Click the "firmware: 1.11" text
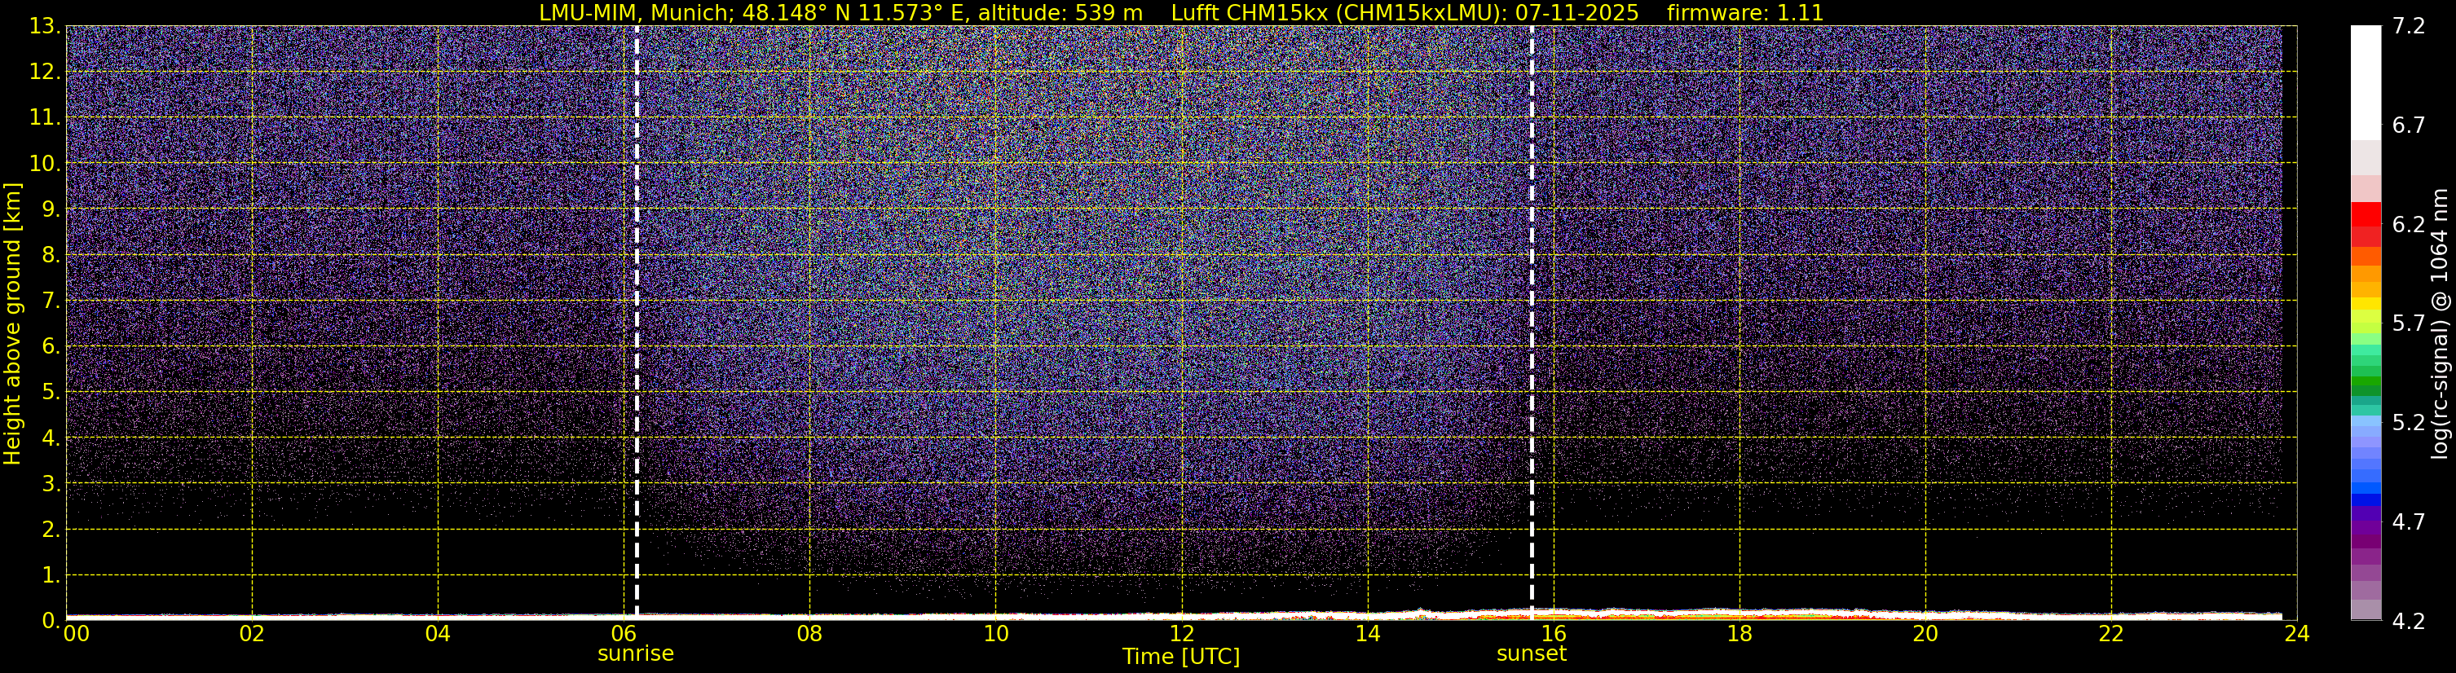Viewport: 2456px width, 673px height. point(1744,13)
